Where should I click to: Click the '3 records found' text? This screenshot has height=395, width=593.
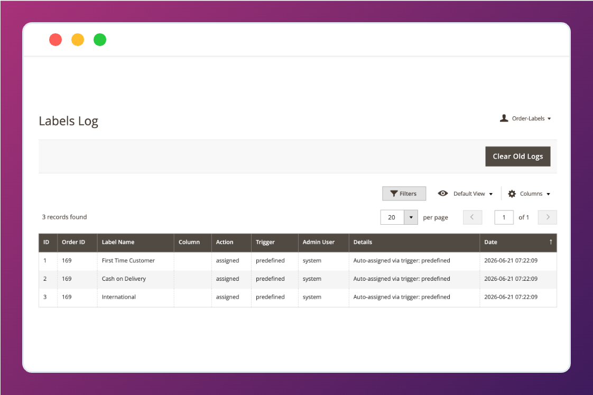(x=64, y=217)
